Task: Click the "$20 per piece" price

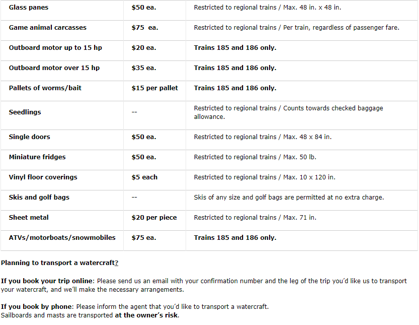Action: [154, 218]
